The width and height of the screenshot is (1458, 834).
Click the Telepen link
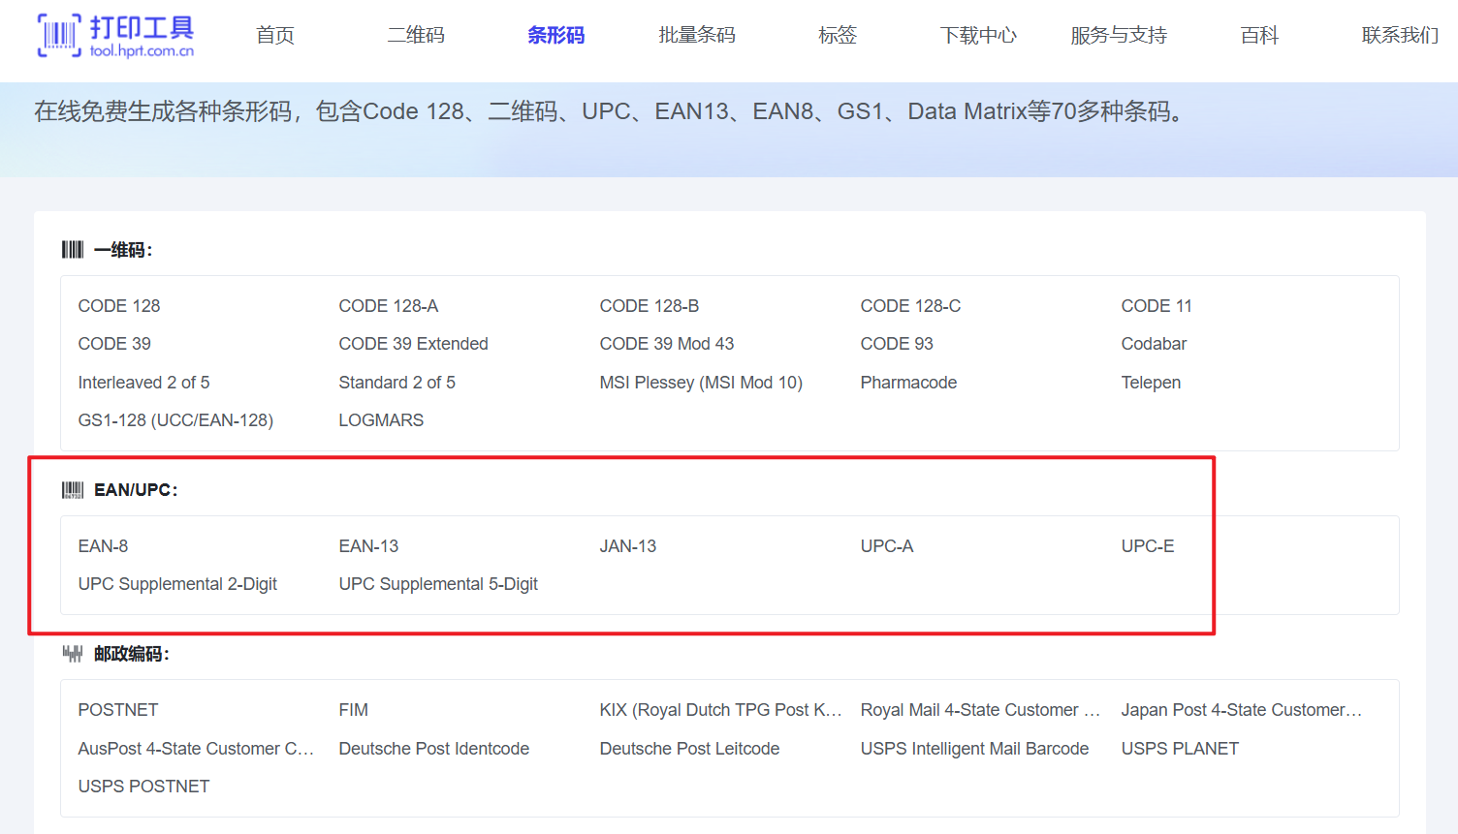click(x=1151, y=383)
